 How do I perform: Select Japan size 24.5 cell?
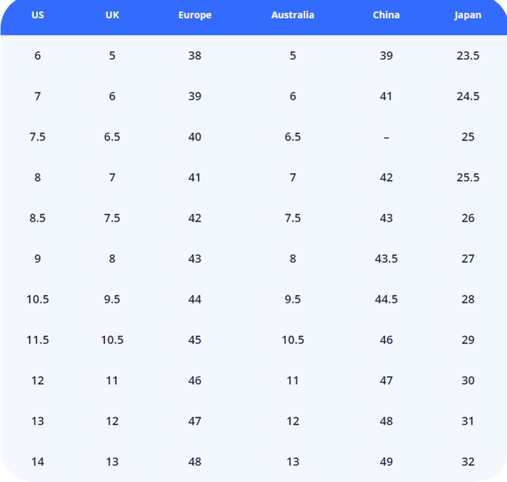point(467,97)
